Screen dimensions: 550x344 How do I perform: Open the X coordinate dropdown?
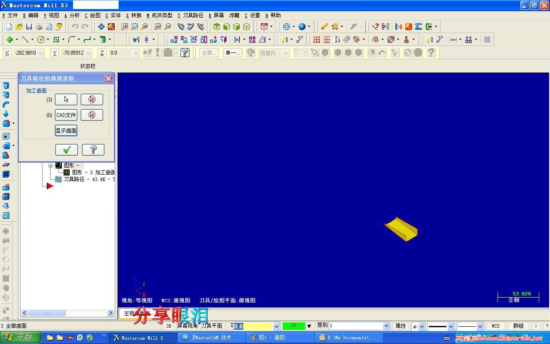(41, 53)
